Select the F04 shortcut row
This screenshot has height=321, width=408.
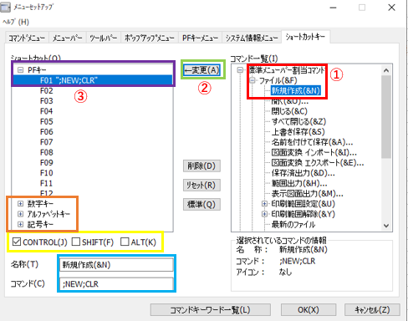pos(47,111)
